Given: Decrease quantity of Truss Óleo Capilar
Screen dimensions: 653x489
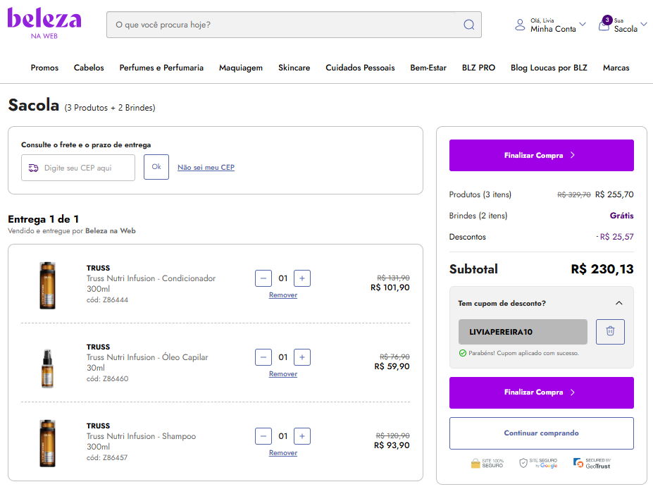Looking at the screenshot, I should 263,357.
